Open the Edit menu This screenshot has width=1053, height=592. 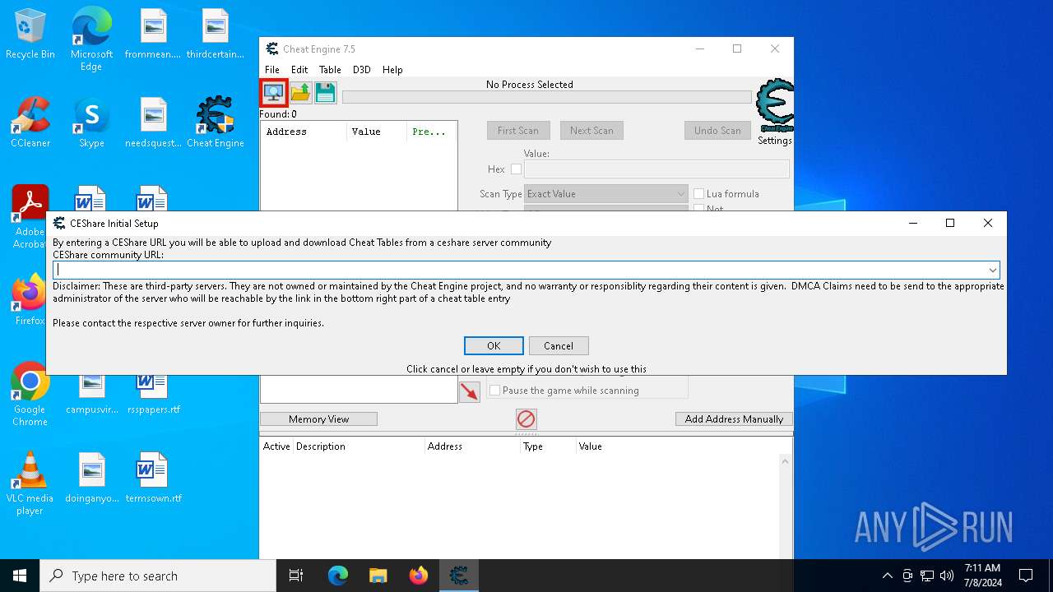click(299, 70)
